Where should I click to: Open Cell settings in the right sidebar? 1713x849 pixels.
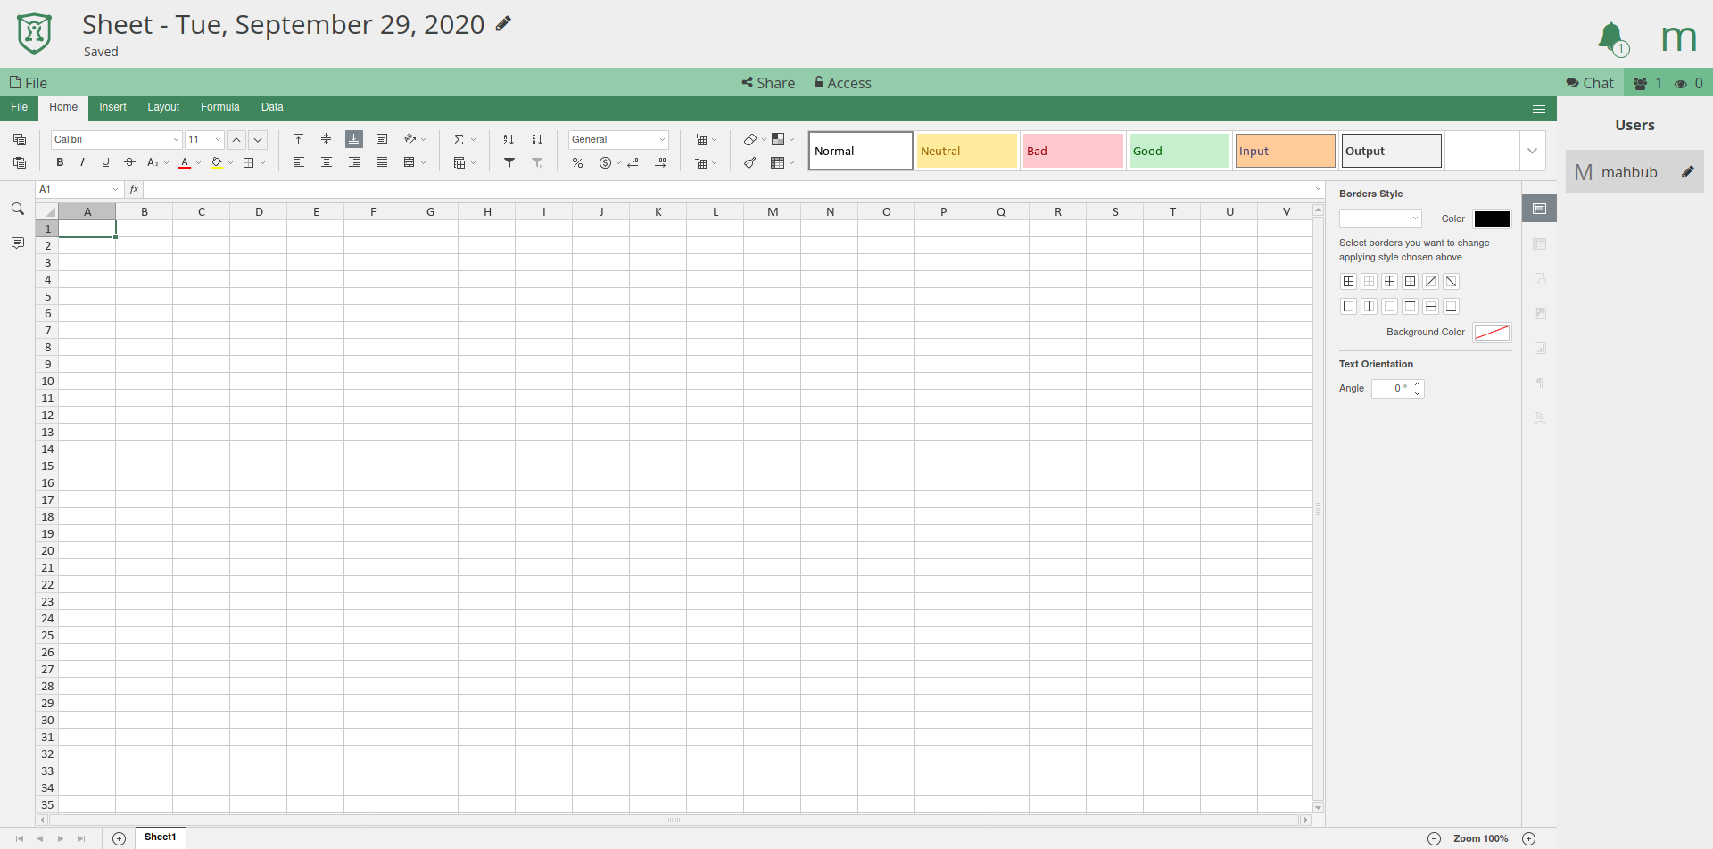pyautogui.click(x=1539, y=209)
